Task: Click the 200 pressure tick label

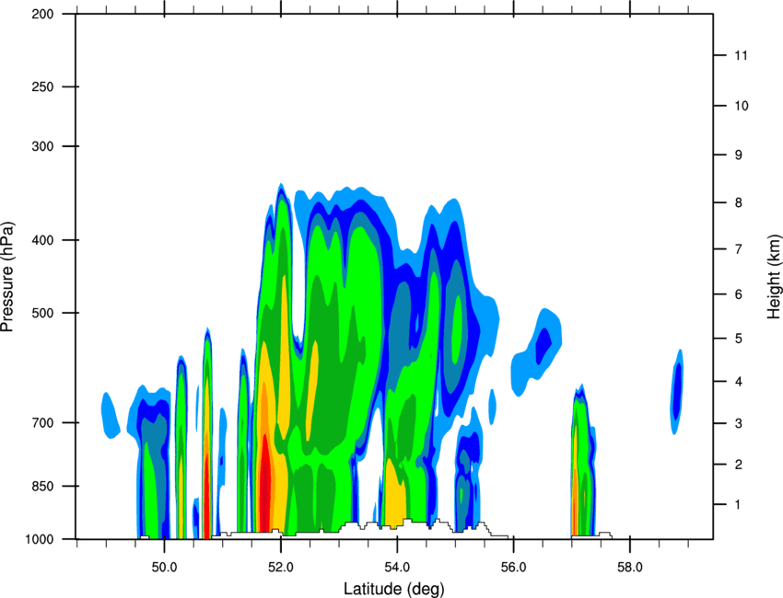Action: click(42, 14)
